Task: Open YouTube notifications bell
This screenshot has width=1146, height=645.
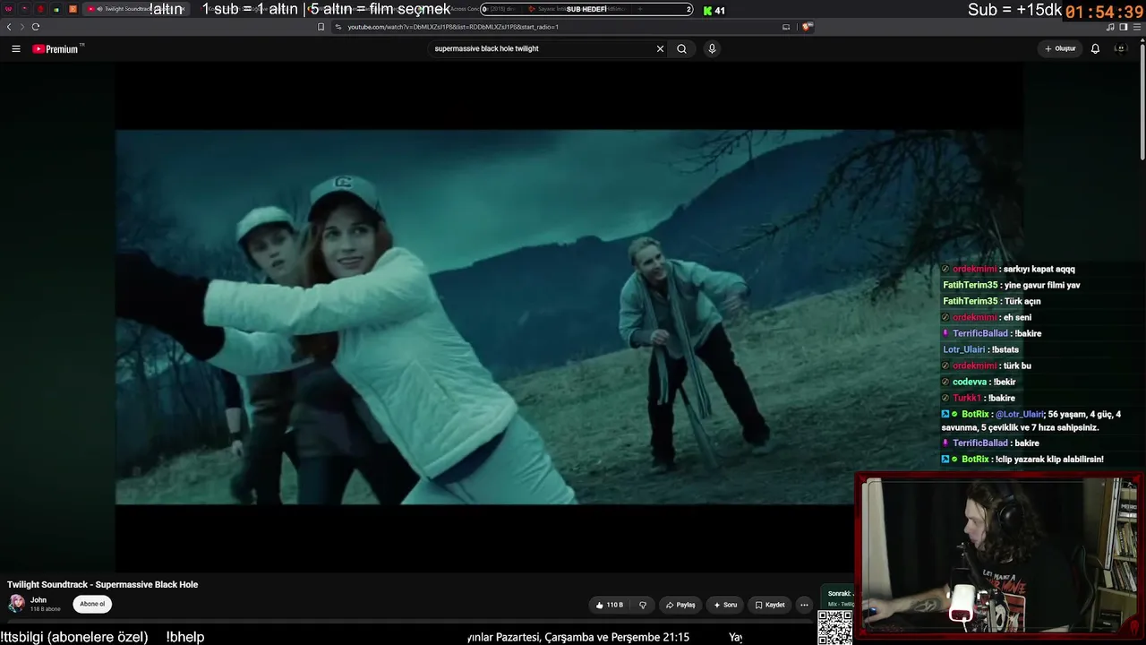Action: point(1095,49)
